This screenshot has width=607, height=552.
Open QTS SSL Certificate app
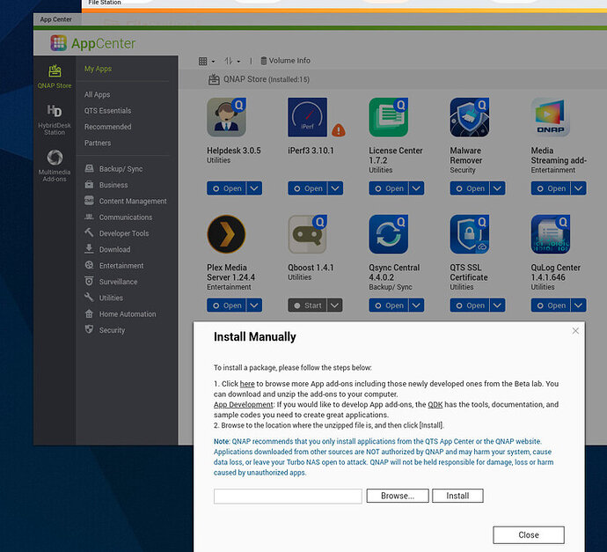point(470,305)
